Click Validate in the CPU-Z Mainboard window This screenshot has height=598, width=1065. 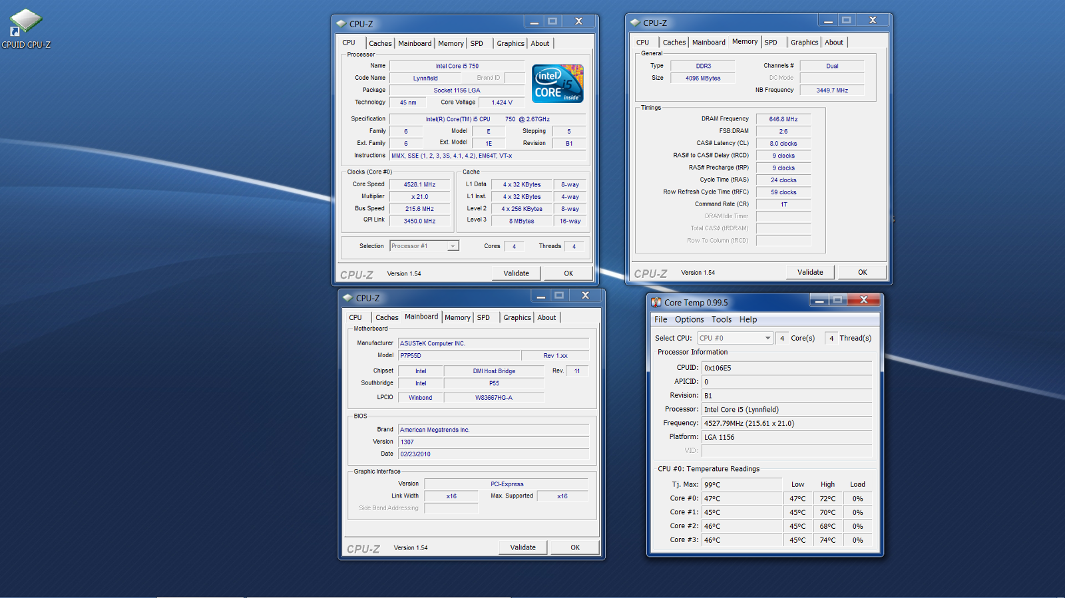pos(523,547)
